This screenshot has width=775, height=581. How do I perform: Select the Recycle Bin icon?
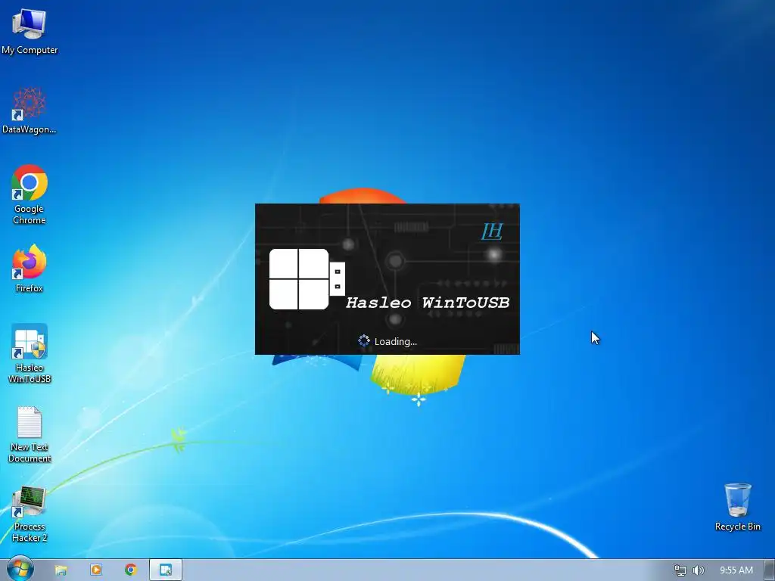click(737, 508)
